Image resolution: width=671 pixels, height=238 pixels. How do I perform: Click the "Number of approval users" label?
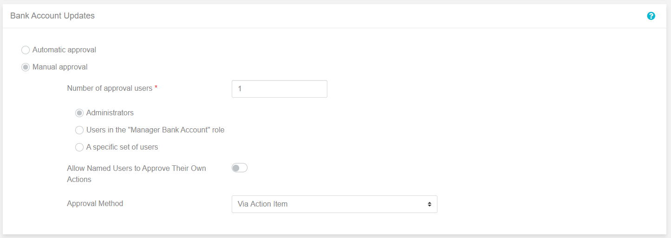110,88
